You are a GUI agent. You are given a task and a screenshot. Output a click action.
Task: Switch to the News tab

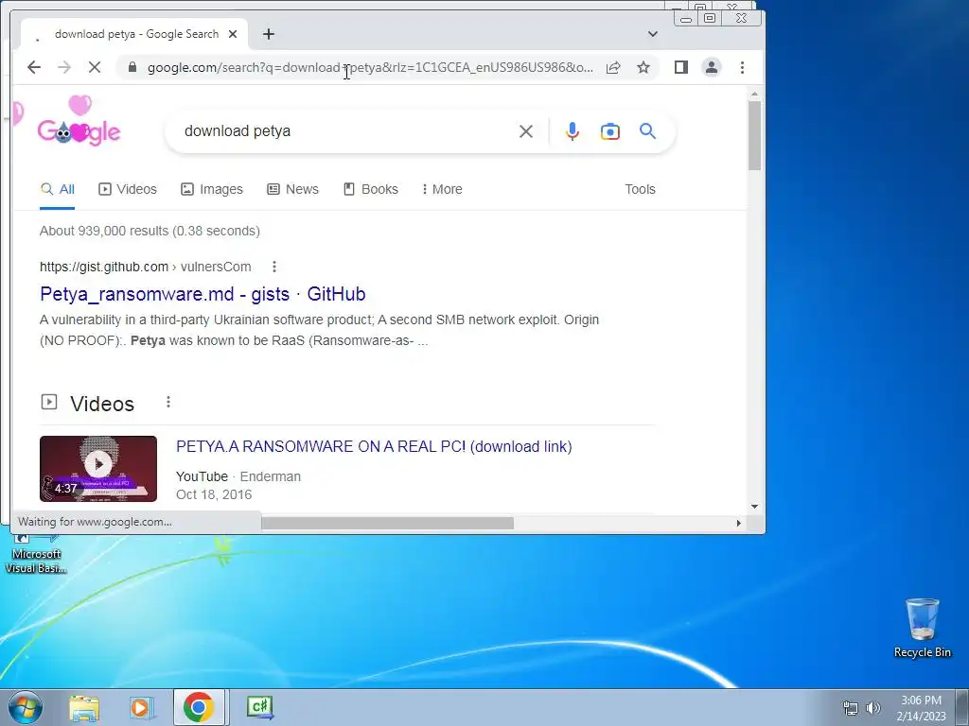point(293,189)
